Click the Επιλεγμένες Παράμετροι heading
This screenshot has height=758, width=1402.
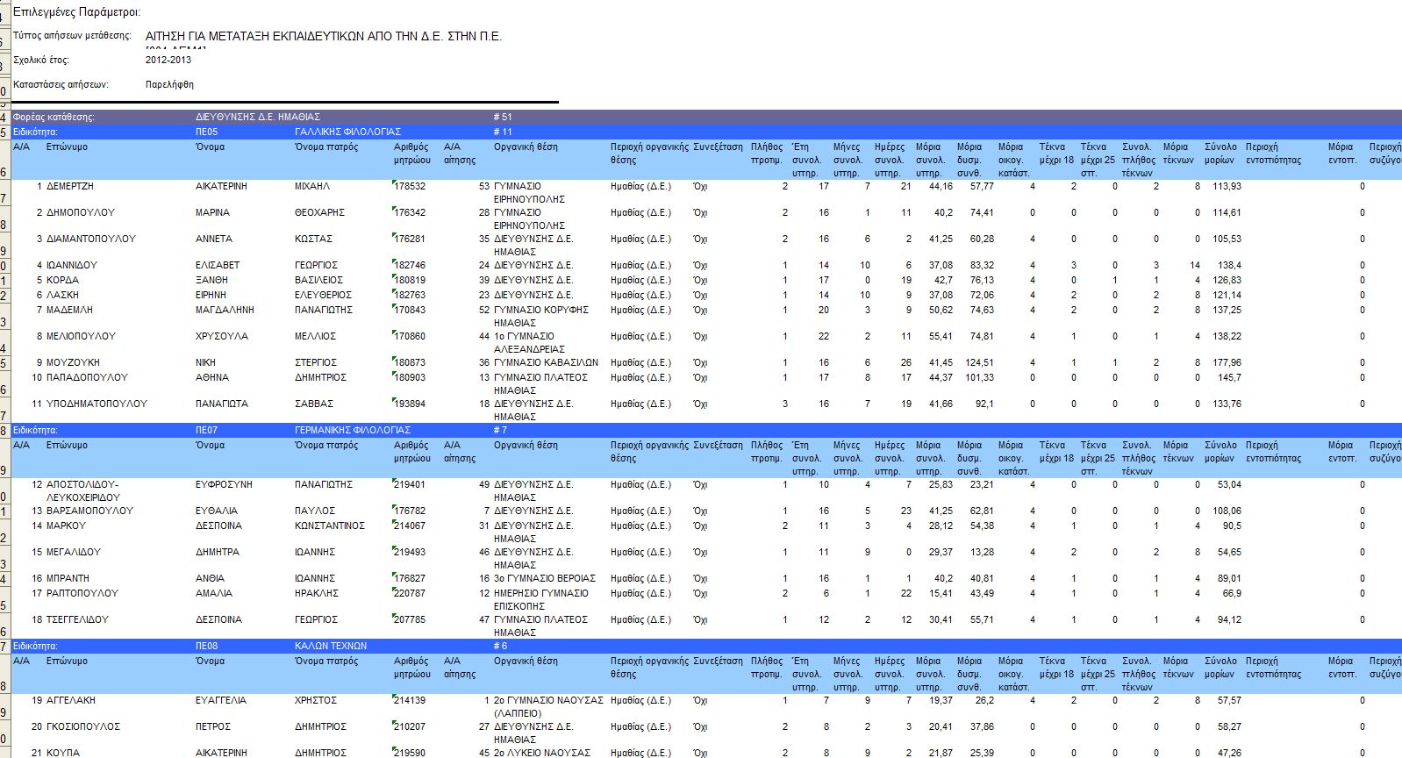click(x=76, y=12)
